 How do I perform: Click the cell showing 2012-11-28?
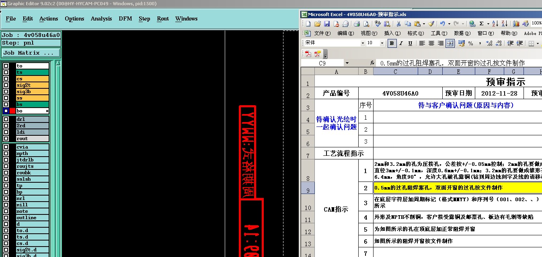[x=500, y=93]
